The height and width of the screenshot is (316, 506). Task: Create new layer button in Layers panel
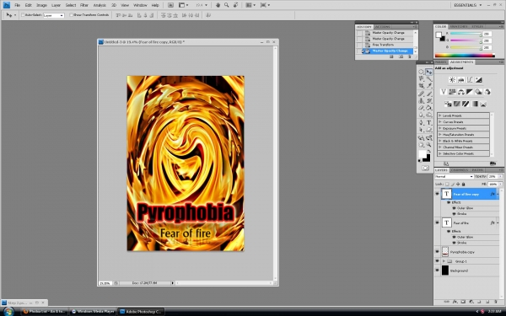click(x=487, y=302)
